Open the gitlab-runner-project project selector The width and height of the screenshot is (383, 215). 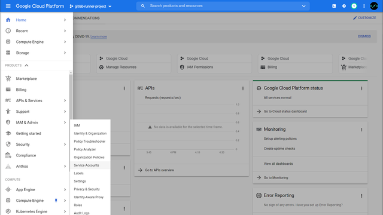(x=90, y=6)
